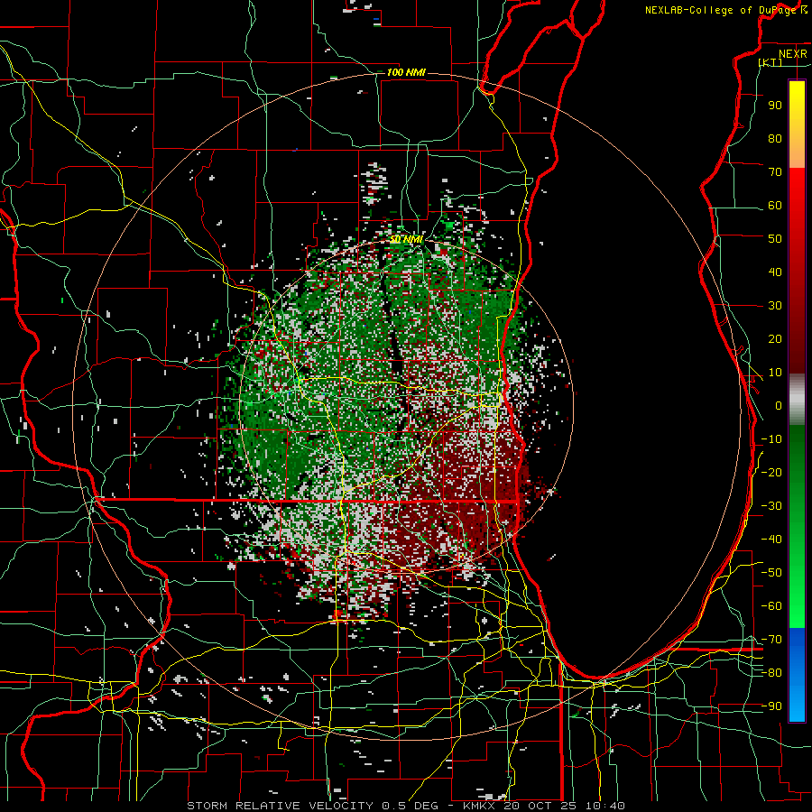The width and height of the screenshot is (812, 812).
Task: Click the -90 knot scale value
Action: (771, 706)
